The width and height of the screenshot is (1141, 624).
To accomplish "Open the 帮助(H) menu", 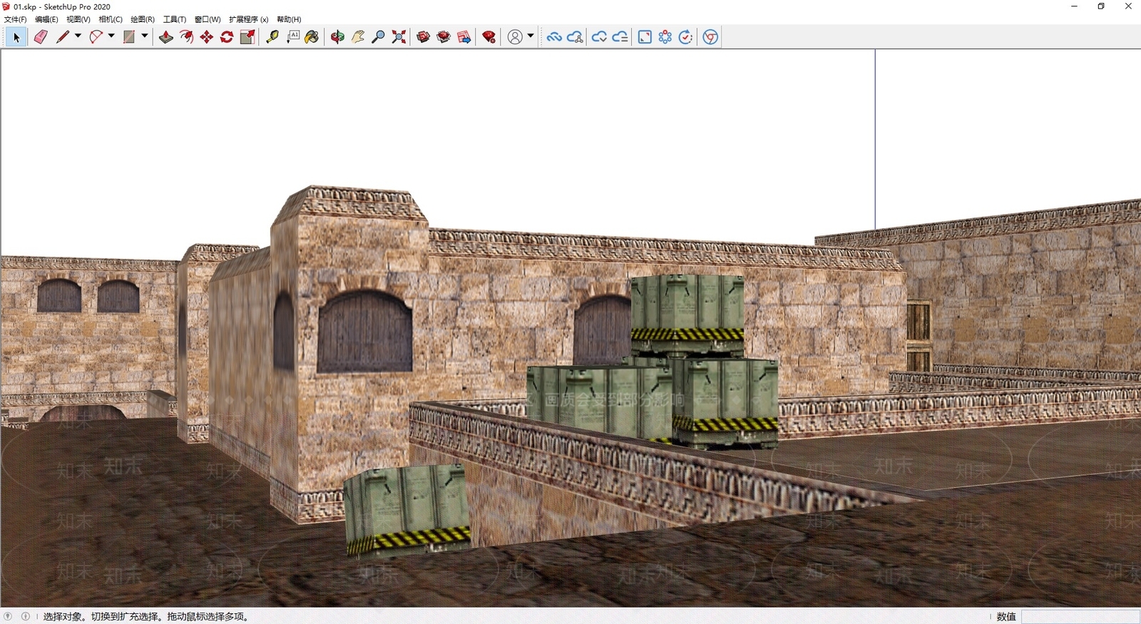I will (x=289, y=19).
